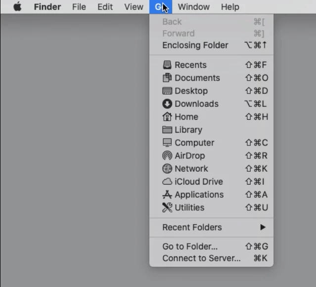The width and height of the screenshot is (316, 287).
Task: Select the iCloud Drive menu entry
Action: point(211,182)
